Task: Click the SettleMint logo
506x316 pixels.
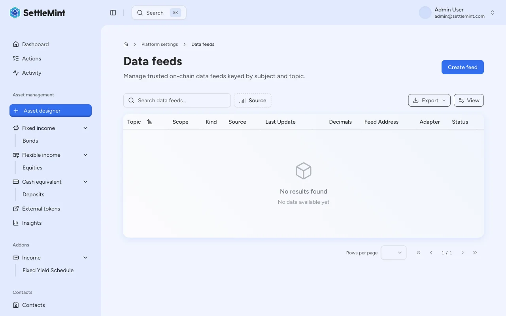Action: pyautogui.click(x=38, y=12)
